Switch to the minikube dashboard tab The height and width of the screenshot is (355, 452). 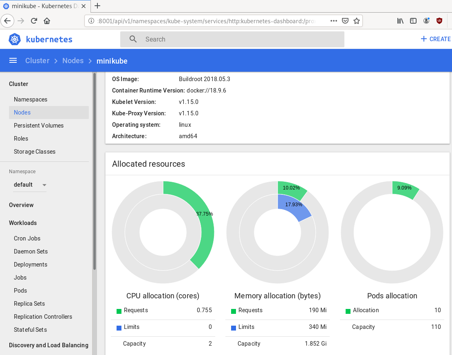(41, 6)
